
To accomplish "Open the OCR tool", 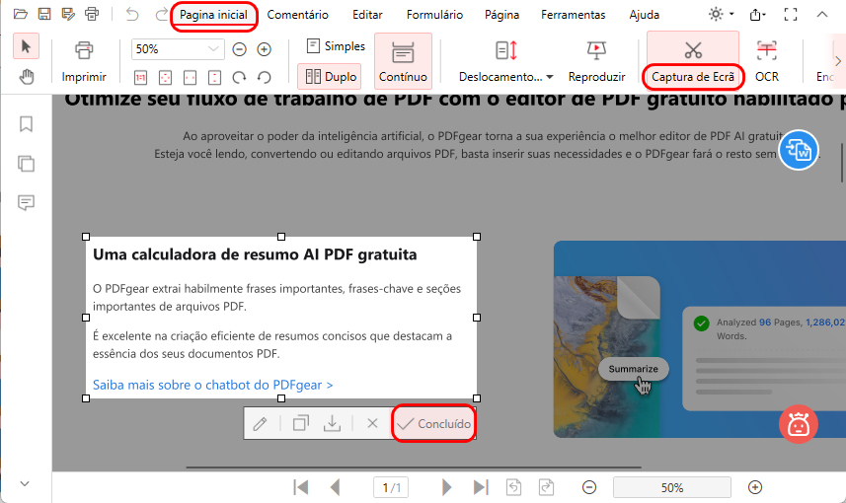I will coord(767,61).
